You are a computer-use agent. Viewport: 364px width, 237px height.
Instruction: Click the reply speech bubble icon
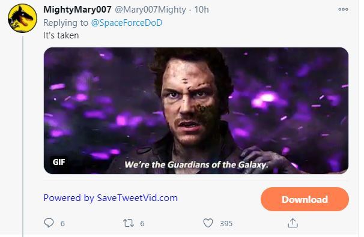point(49,223)
